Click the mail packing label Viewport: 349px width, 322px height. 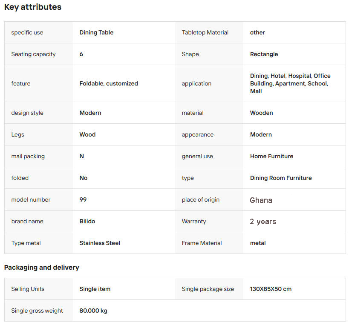pyautogui.click(x=28, y=156)
